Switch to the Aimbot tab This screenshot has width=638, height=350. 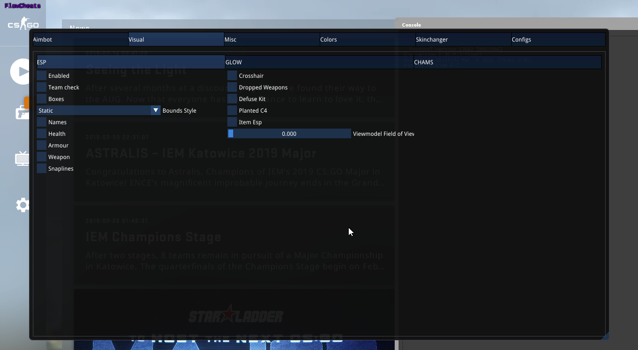click(x=80, y=40)
